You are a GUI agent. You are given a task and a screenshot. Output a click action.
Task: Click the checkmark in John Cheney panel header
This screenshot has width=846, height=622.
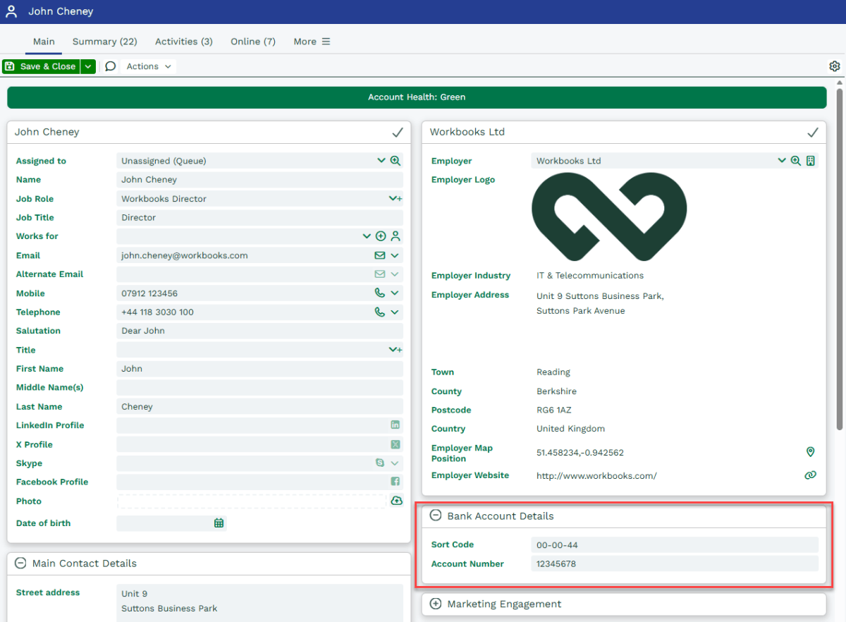(398, 132)
